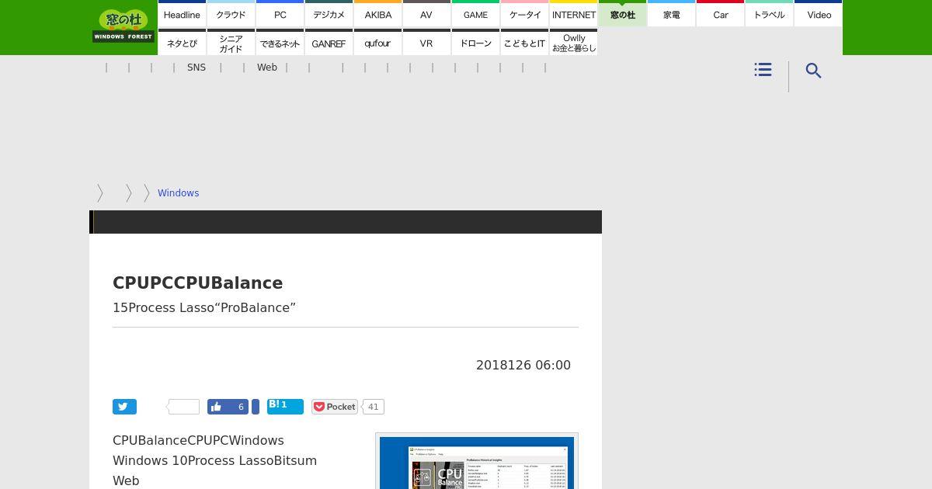
Task: Open GANREF site tab
Action: (x=329, y=43)
